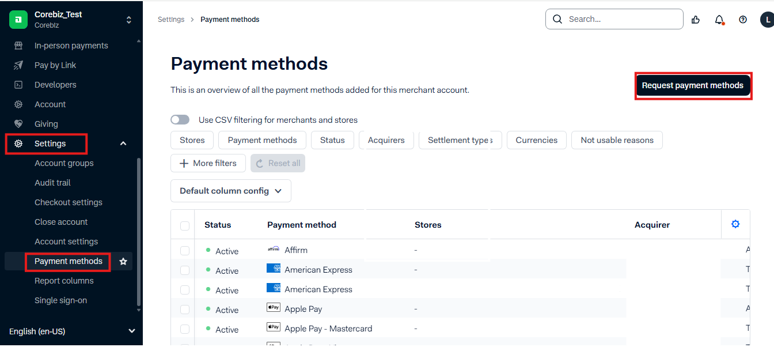Click the Payment method column header
The image size is (774, 347).
302,225
